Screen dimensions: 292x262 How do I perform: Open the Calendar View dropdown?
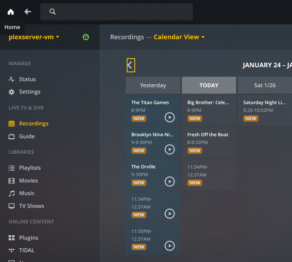(x=179, y=37)
